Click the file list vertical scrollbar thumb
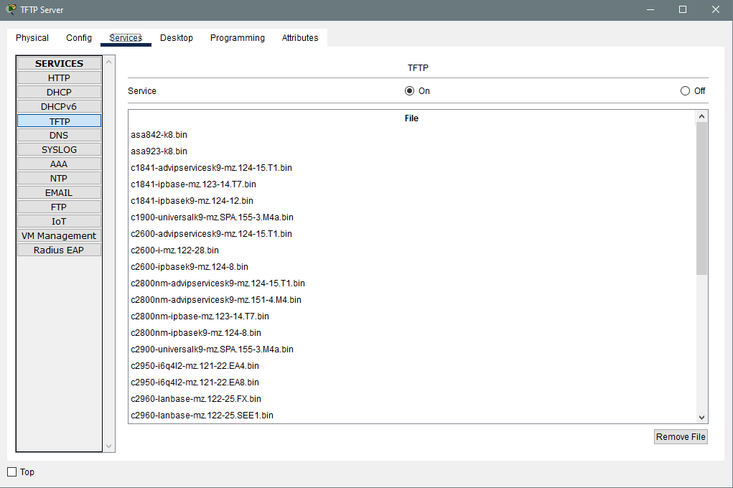Screen dimensions: 733x488 [x=701, y=199]
